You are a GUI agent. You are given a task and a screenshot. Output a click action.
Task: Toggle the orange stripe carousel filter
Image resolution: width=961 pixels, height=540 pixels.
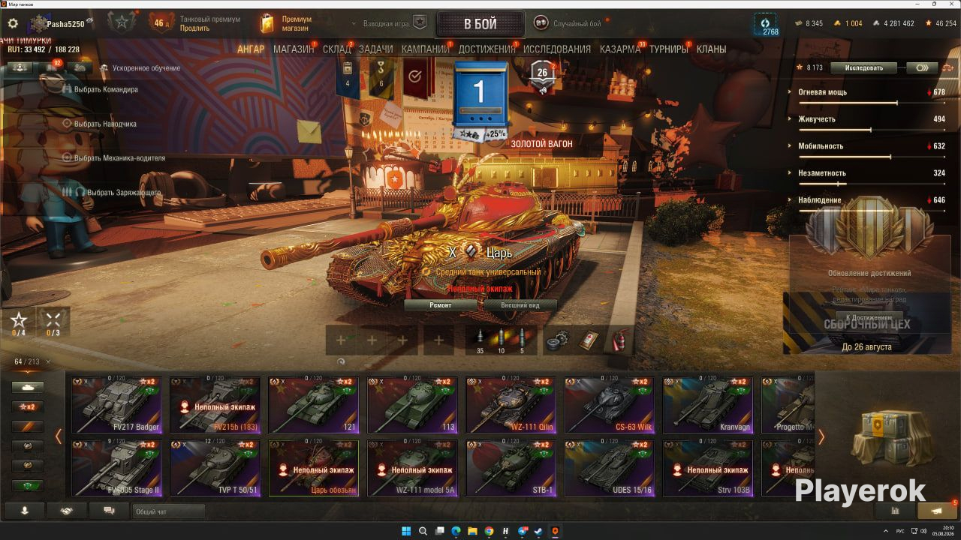pyautogui.click(x=27, y=426)
